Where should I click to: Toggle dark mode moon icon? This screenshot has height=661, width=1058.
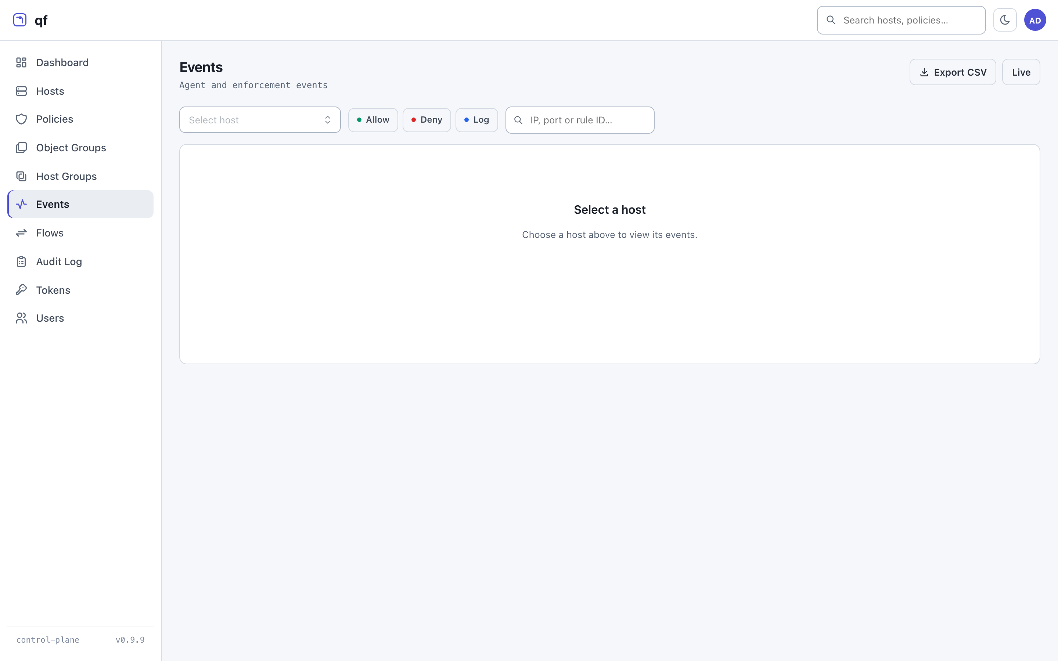tap(1005, 20)
